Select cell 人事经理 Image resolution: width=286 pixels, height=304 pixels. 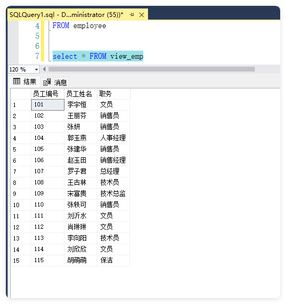[113, 138]
